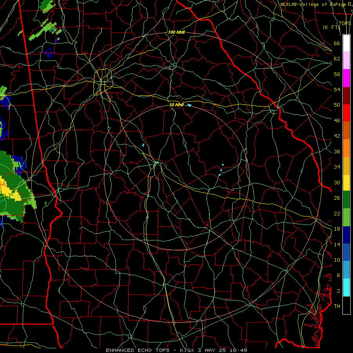
Task: Pick the cyan band near legend bottom
Action: pyautogui.click(x=346, y=287)
